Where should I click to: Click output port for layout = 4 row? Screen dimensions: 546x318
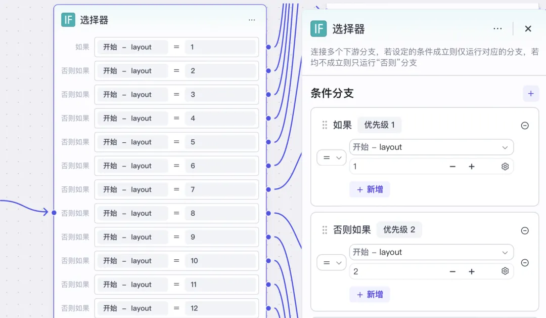268,118
